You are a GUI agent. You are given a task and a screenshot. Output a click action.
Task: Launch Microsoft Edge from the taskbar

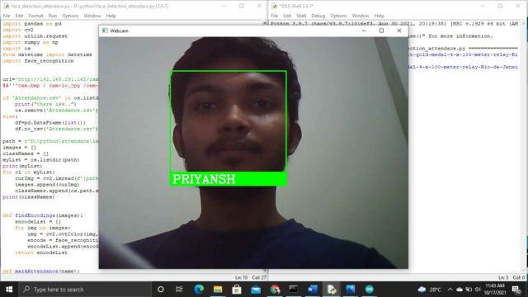point(199,290)
